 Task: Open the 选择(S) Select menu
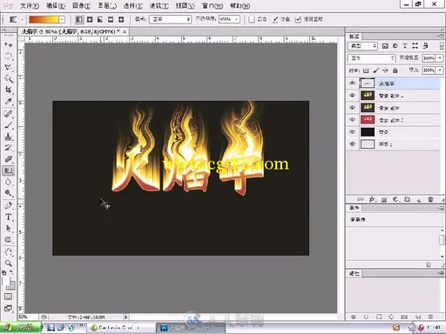coord(133,6)
